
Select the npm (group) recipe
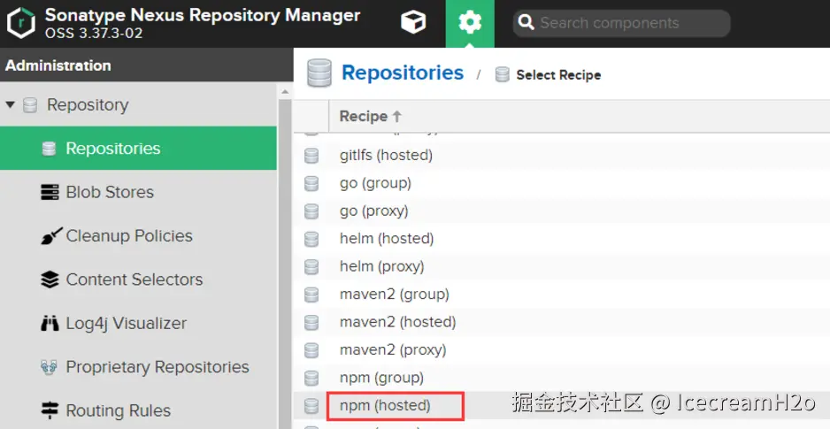(381, 378)
